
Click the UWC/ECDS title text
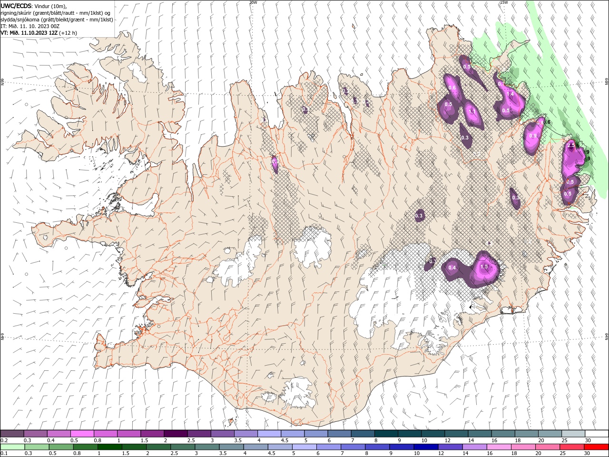tap(17, 6)
